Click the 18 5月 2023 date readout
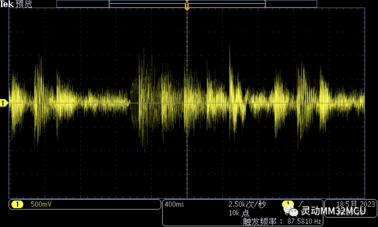Image resolution: width=378 pixels, height=227 pixels. tap(356, 204)
